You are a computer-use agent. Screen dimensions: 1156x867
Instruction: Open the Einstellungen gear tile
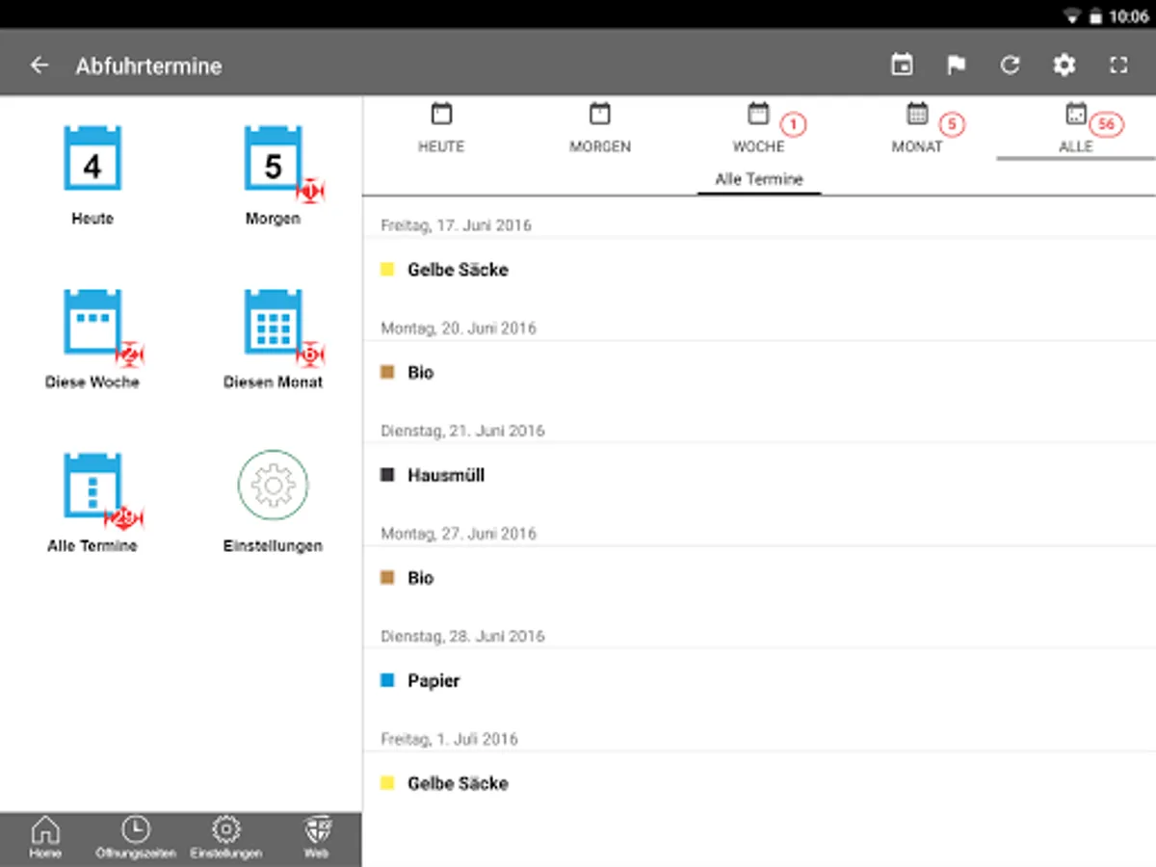(x=273, y=502)
